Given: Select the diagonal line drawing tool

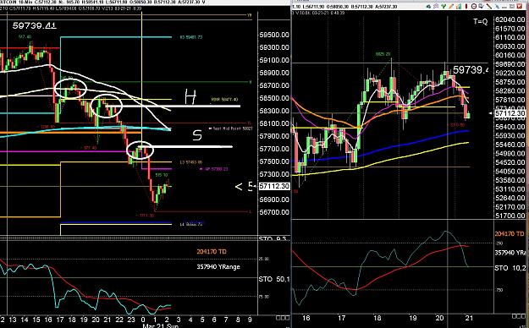Looking at the screenshot, I should point(489,6).
